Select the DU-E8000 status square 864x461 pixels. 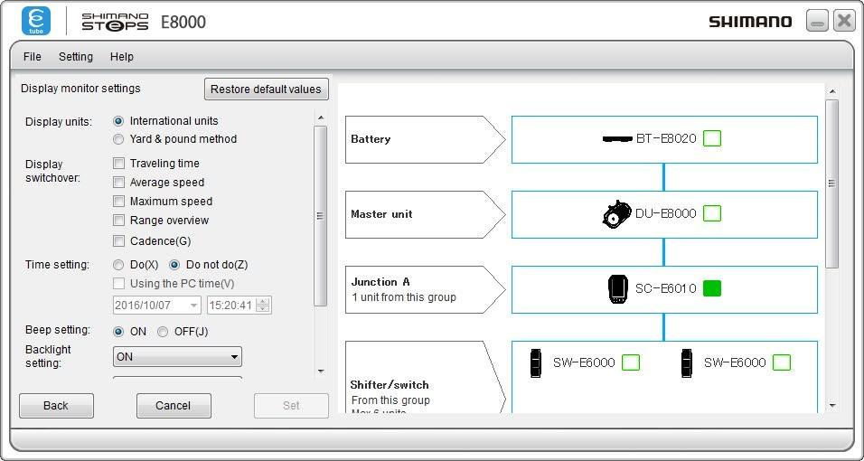pyautogui.click(x=712, y=213)
